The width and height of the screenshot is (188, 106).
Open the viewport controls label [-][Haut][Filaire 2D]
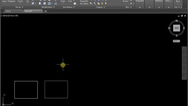(10, 16)
